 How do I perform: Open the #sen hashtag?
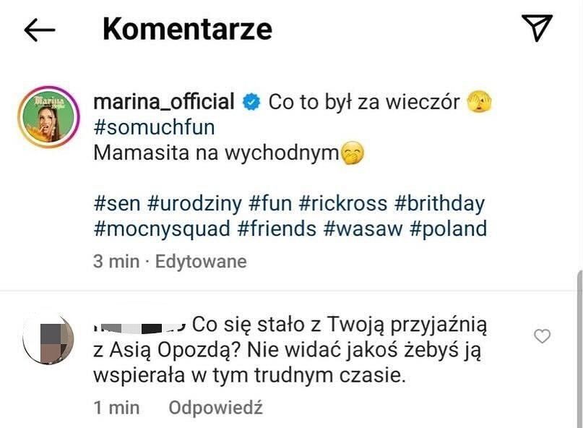[117, 203]
